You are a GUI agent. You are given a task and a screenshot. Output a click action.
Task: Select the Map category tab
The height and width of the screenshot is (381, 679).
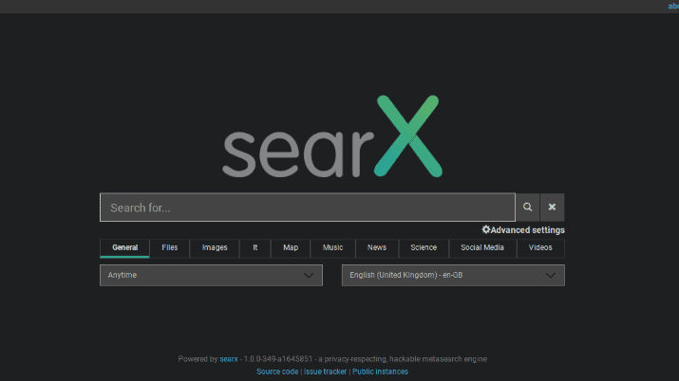coord(291,248)
